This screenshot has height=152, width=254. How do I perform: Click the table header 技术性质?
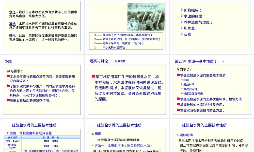click(13, 138)
